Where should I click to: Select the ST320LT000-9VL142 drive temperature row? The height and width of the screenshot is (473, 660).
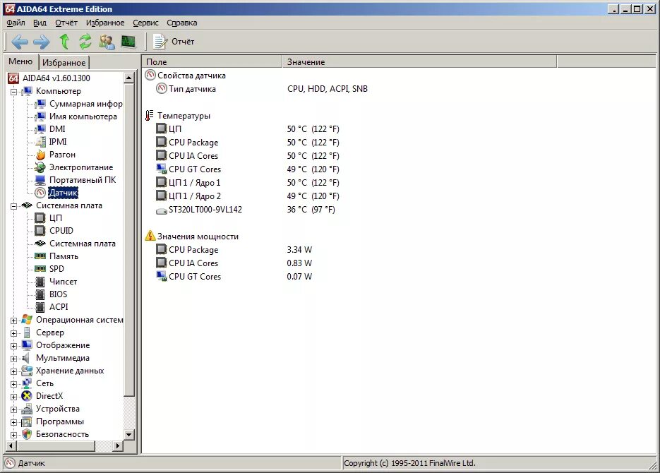click(x=246, y=210)
